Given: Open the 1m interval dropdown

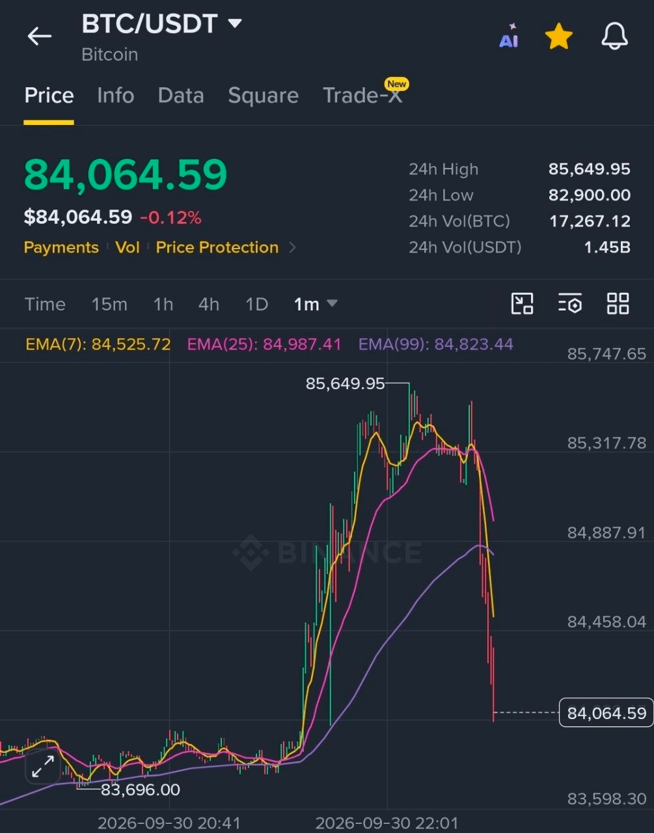Looking at the screenshot, I should pos(316,304).
